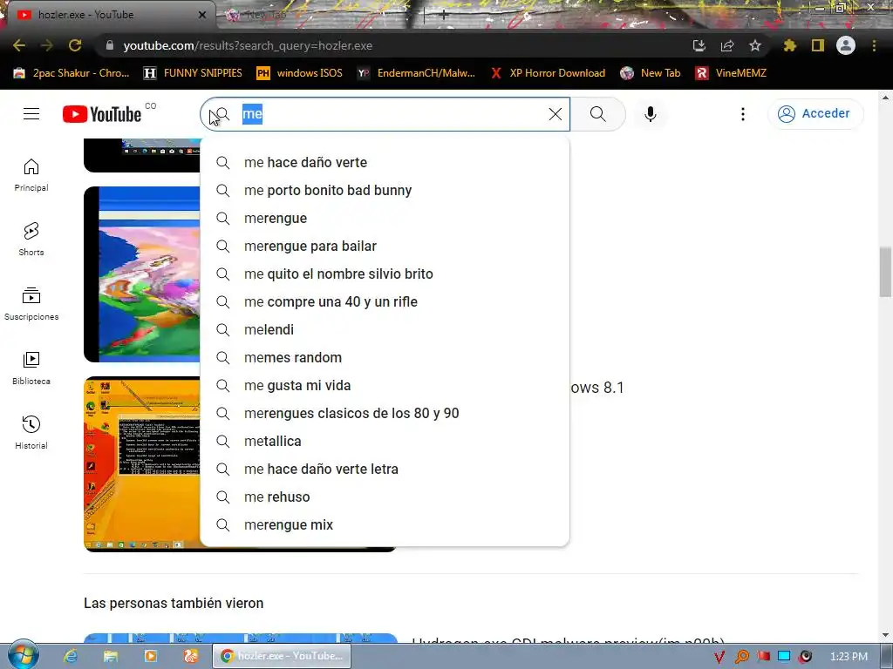Open Principal in the sidebar
The width and height of the screenshot is (893, 669).
(x=31, y=175)
